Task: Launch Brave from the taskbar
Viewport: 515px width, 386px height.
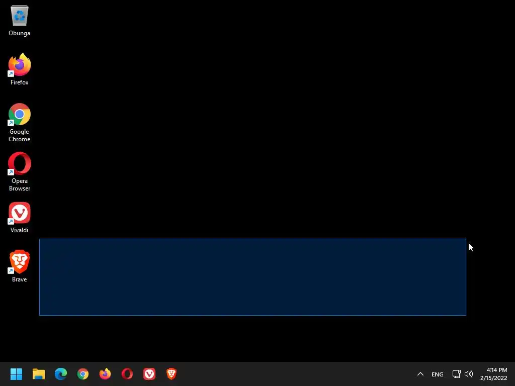Action: point(171,374)
